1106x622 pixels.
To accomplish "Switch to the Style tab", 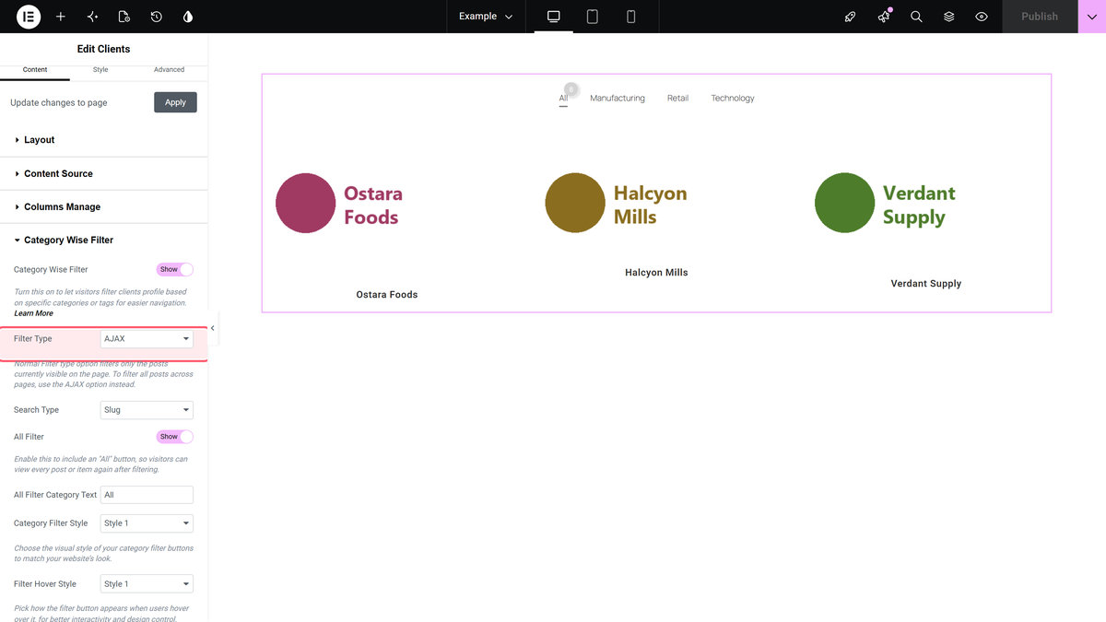I will pyautogui.click(x=100, y=70).
